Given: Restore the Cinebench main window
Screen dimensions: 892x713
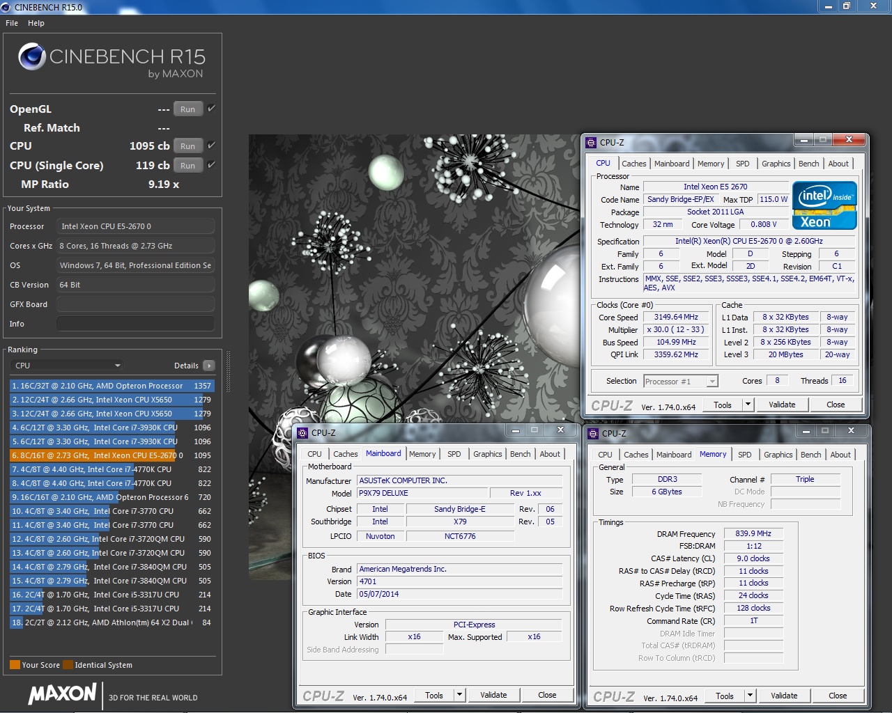Looking at the screenshot, I should coord(847,6).
